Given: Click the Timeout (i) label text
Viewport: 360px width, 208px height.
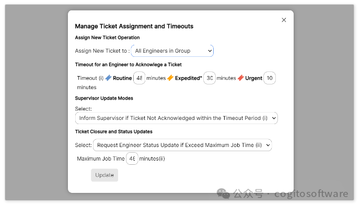Looking at the screenshot, I should 90,78.
